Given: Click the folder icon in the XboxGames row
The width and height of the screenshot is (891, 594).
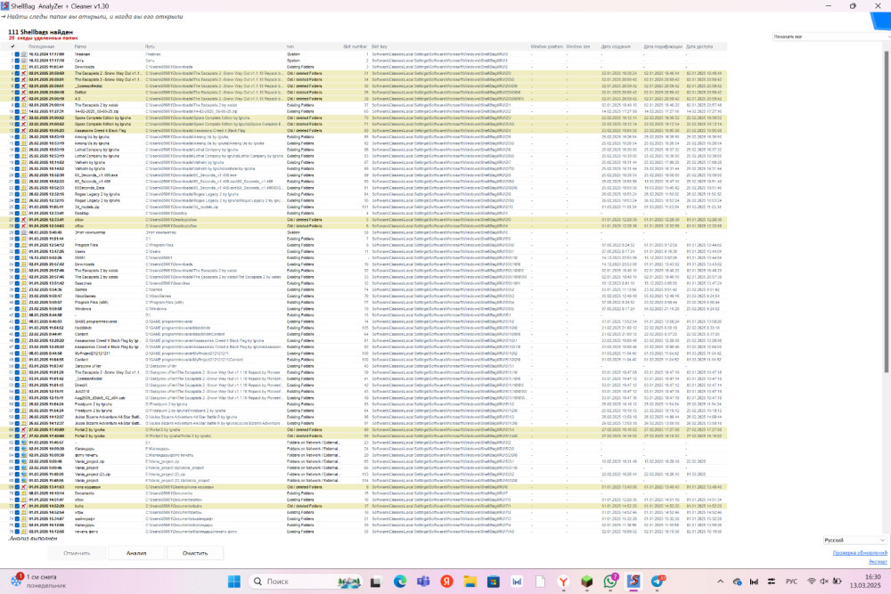Looking at the screenshot, I should click(x=23, y=296).
